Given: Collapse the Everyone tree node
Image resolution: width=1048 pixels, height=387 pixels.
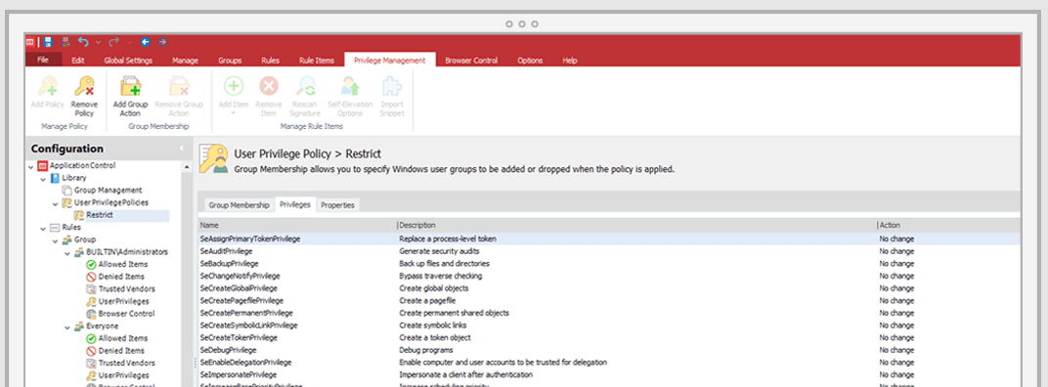Looking at the screenshot, I should (x=67, y=326).
